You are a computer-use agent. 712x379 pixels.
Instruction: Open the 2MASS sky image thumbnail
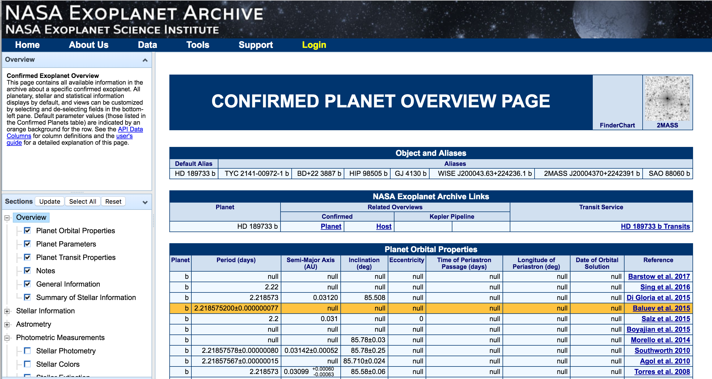click(667, 99)
